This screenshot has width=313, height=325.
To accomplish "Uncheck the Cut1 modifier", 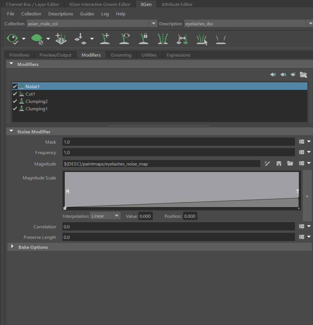I will (15, 94).
